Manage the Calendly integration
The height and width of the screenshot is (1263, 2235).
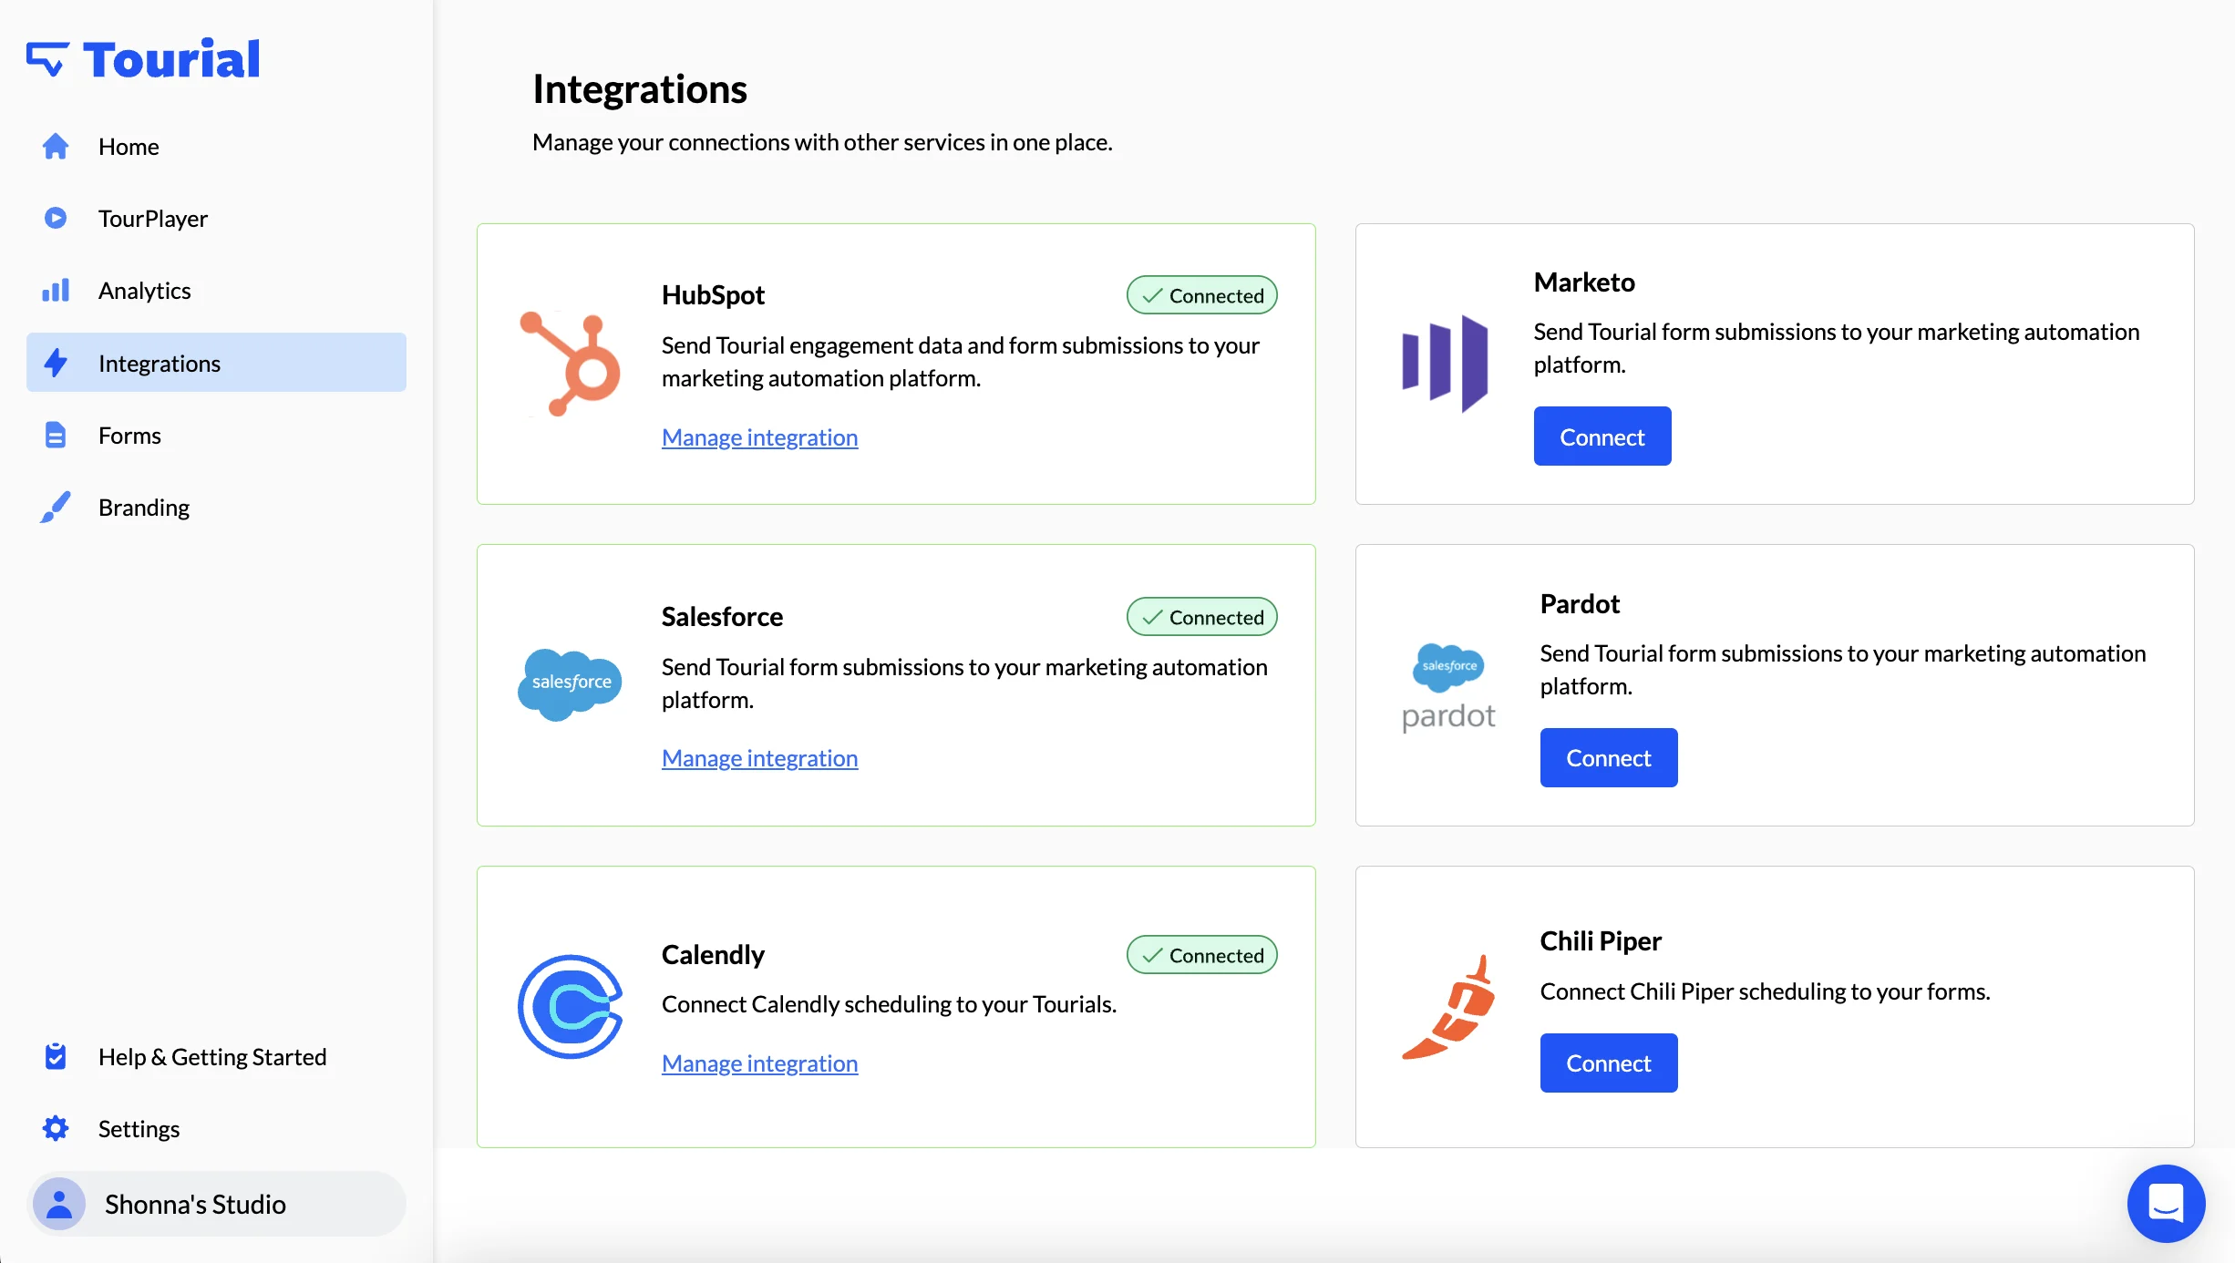pos(759,1063)
